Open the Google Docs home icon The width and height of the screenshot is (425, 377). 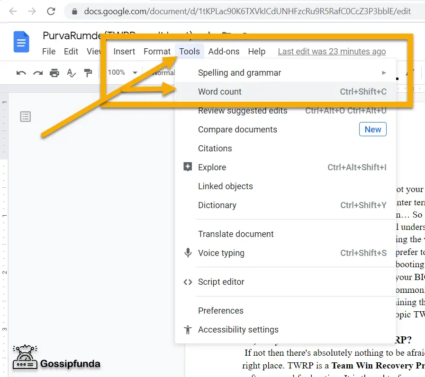[21, 42]
